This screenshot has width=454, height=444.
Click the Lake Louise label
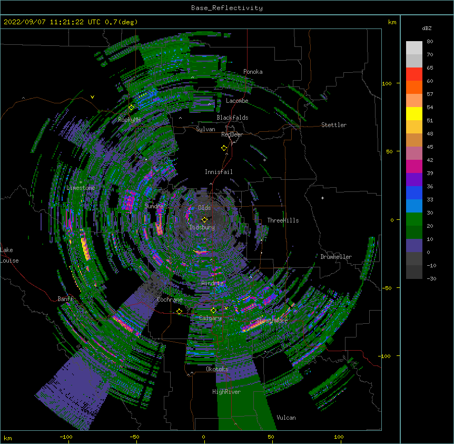point(9,255)
